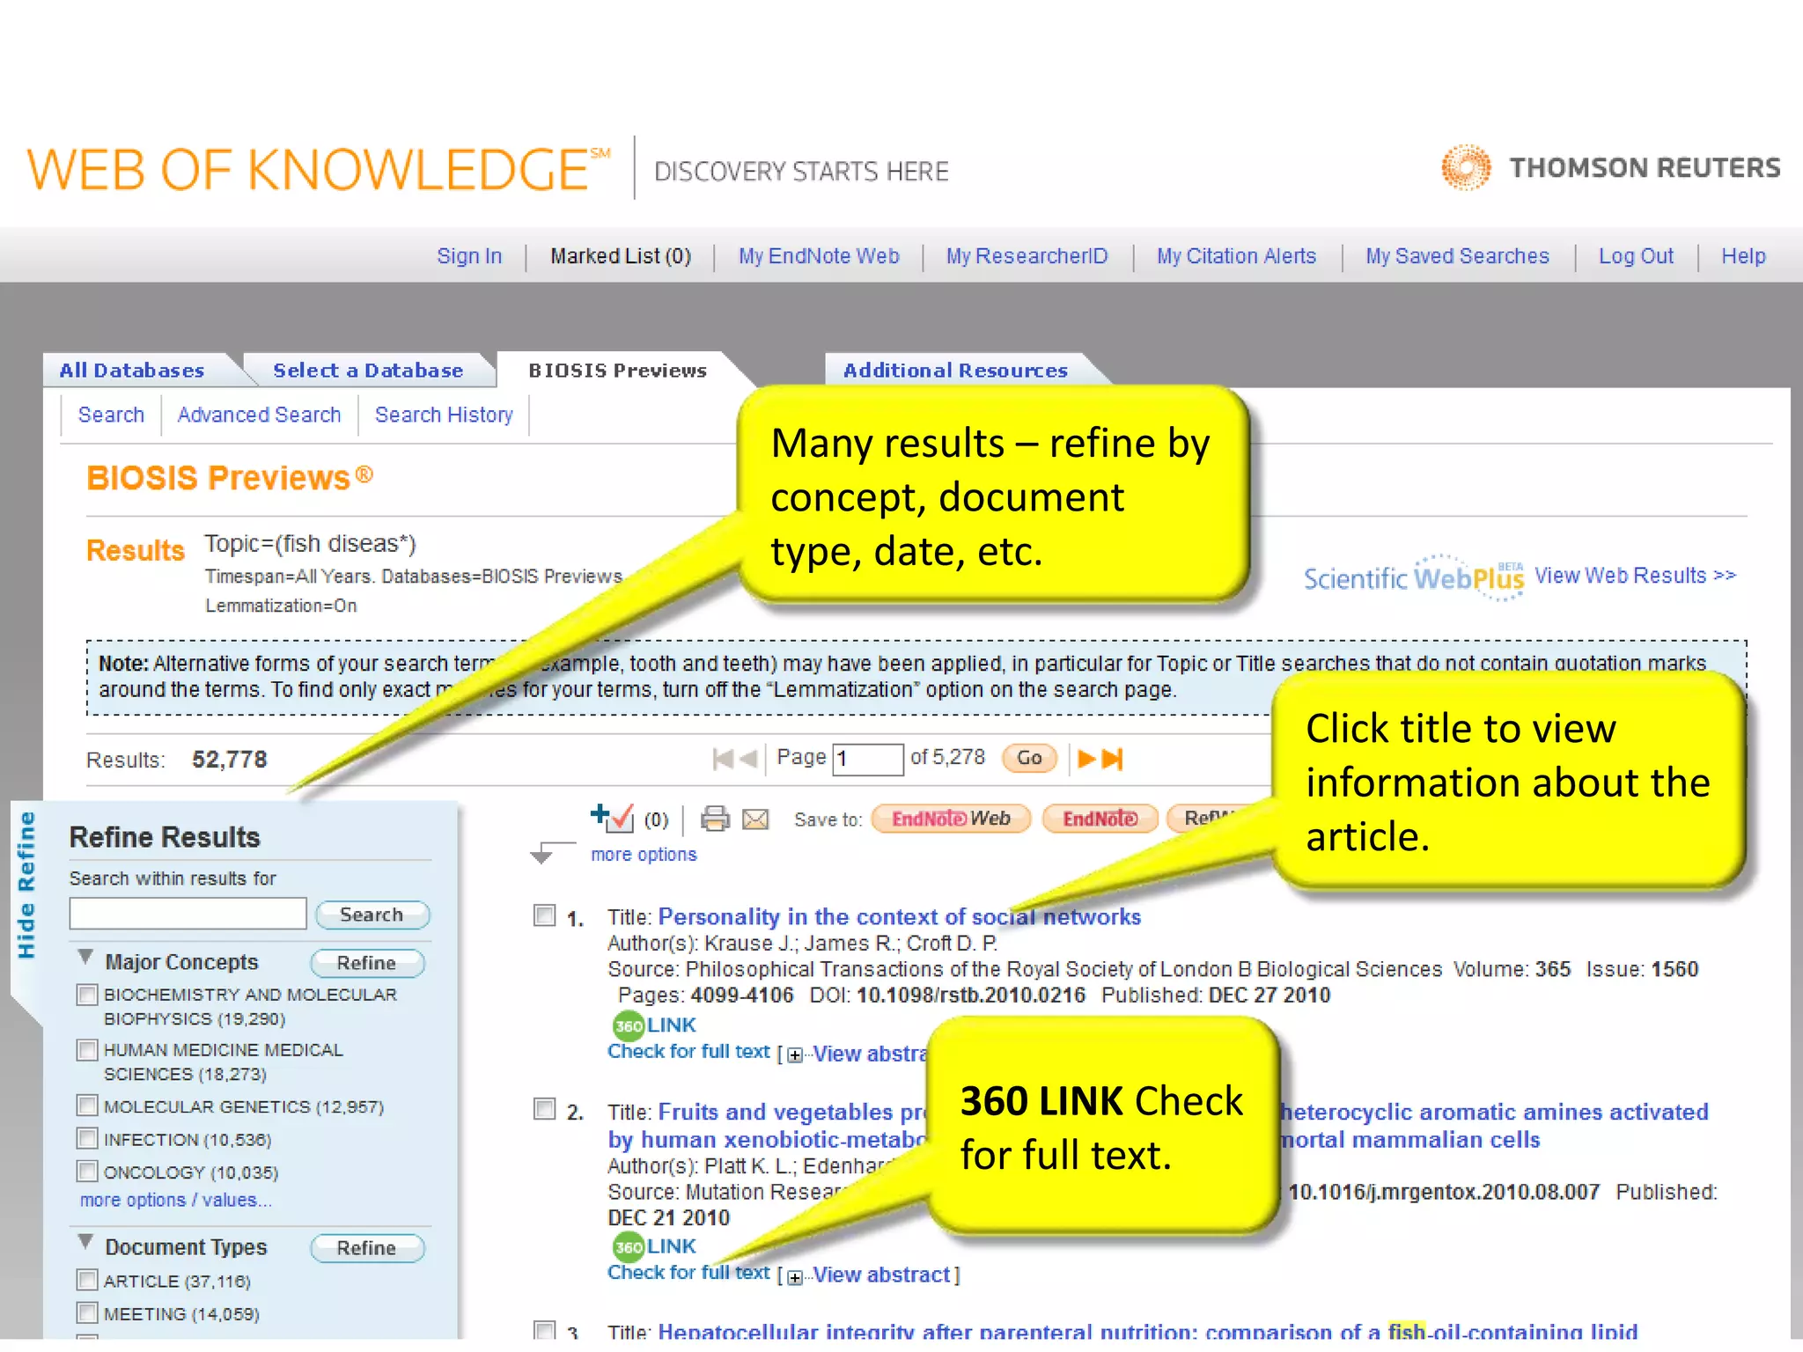Open My Citation Alerts link
Screen dimensions: 1803x1352
[1236, 256]
